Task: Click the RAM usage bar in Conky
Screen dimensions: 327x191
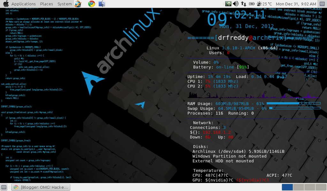Action: tap(293, 103)
